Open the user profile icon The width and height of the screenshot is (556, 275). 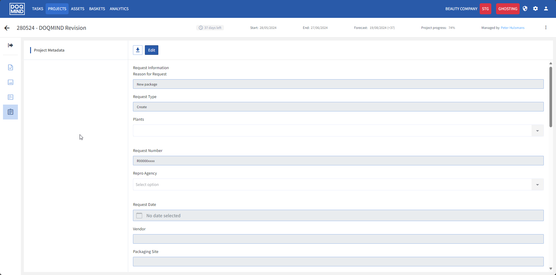(x=546, y=9)
